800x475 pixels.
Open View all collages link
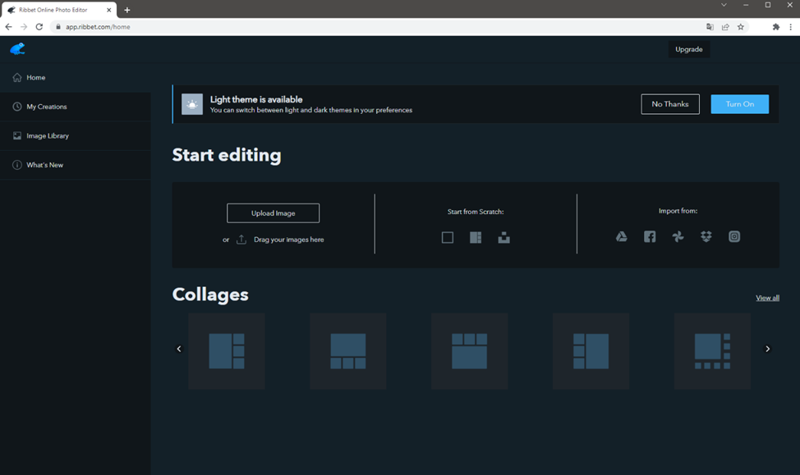[767, 298]
